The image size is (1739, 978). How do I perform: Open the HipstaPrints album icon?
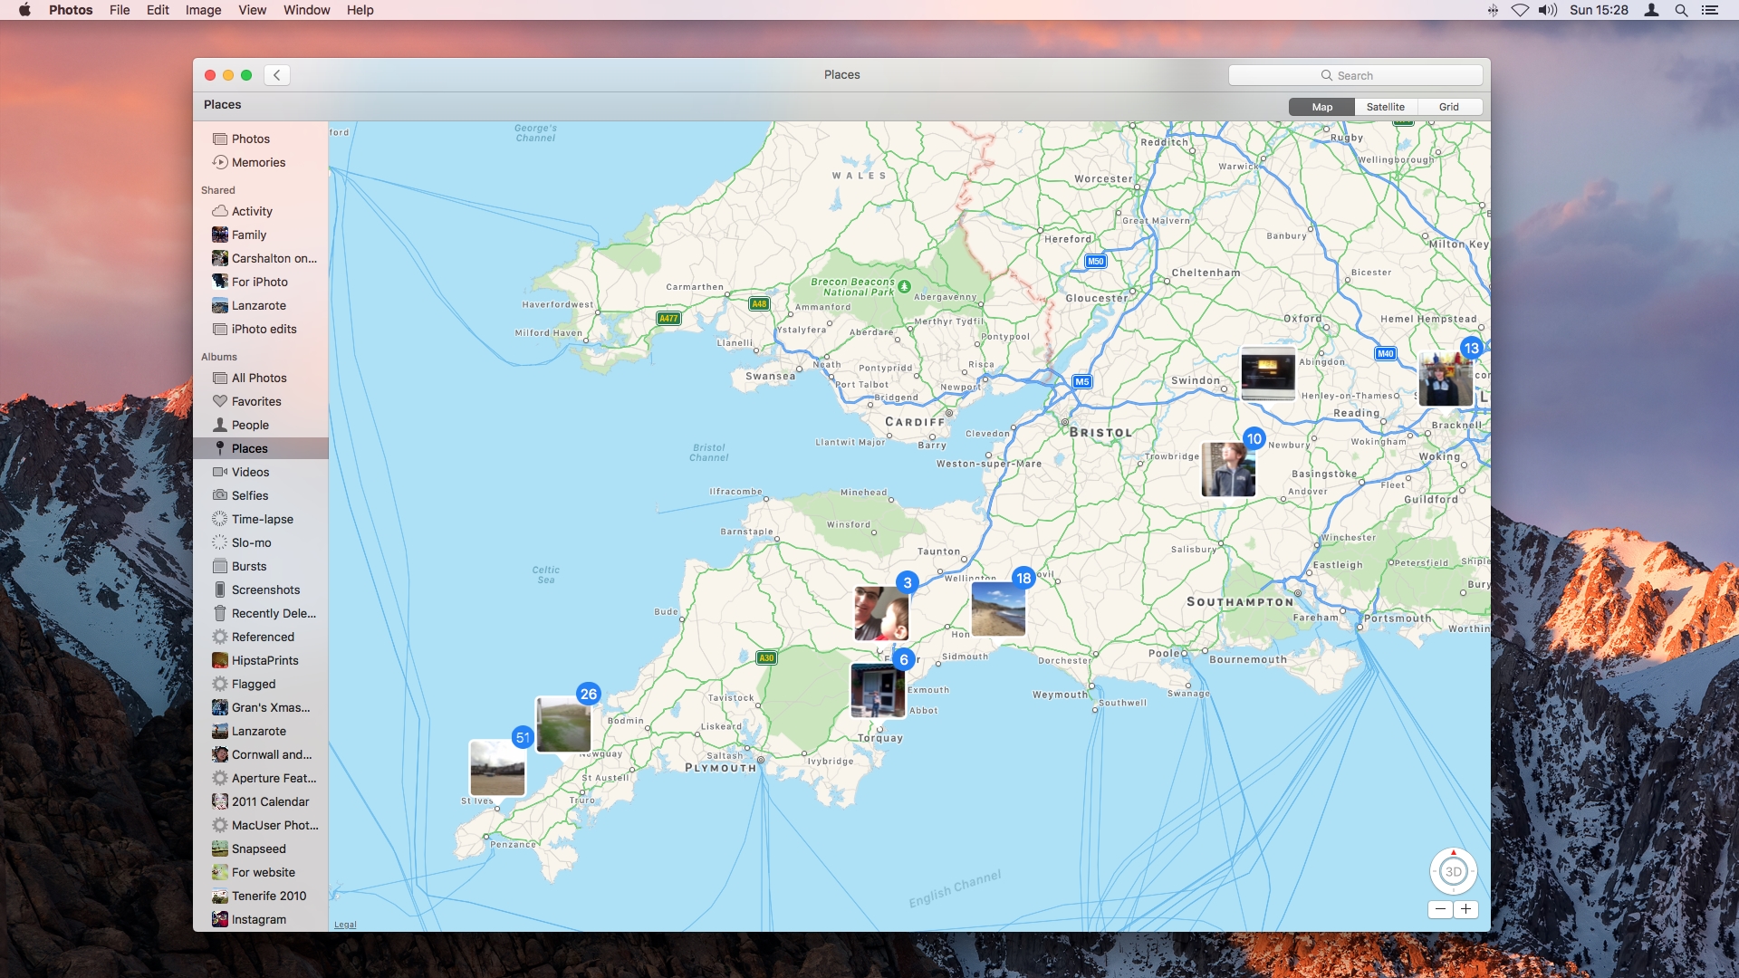click(x=219, y=660)
